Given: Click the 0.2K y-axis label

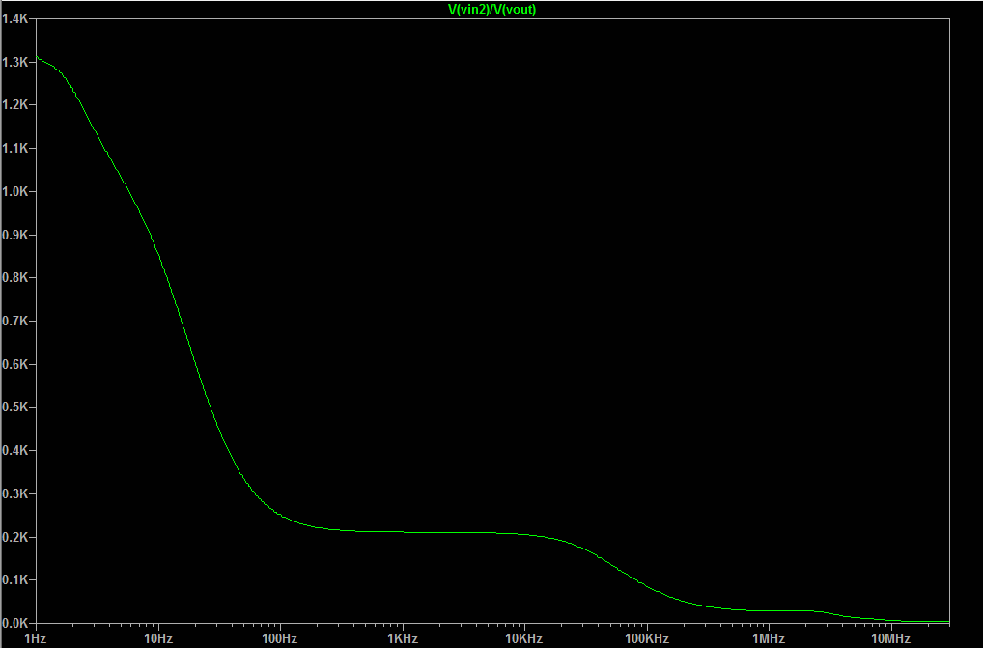Looking at the screenshot, I should (15, 538).
